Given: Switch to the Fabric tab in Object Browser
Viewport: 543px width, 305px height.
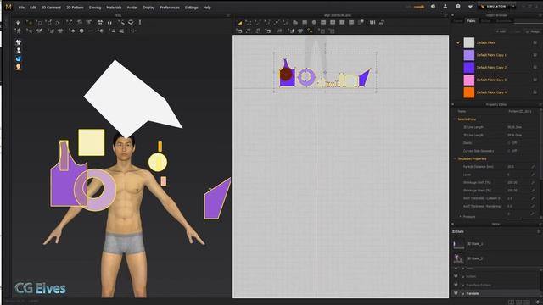Looking at the screenshot, I should [471, 21].
